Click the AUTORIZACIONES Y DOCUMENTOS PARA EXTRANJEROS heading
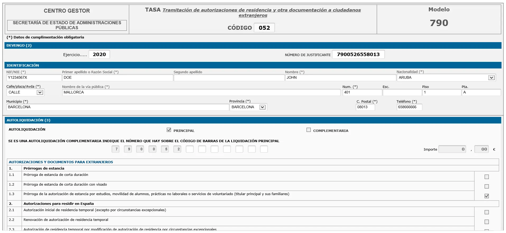Image resolution: width=506 pixels, height=233 pixels. point(61,162)
